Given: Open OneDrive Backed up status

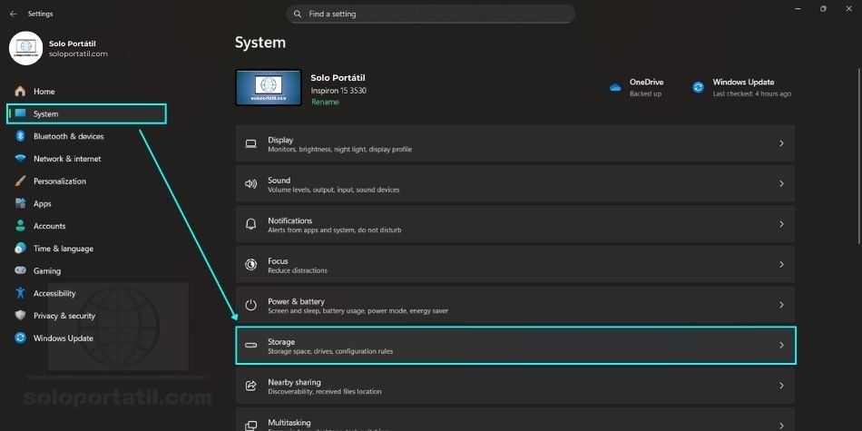Looking at the screenshot, I should pos(645,94).
